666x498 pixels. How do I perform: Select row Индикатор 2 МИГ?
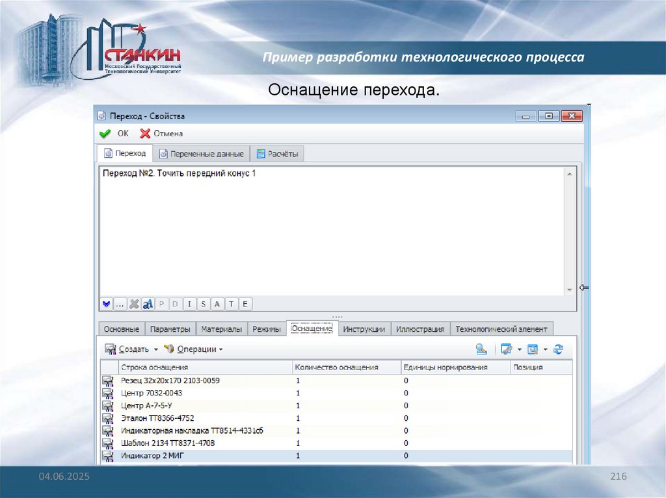click(x=337, y=456)
